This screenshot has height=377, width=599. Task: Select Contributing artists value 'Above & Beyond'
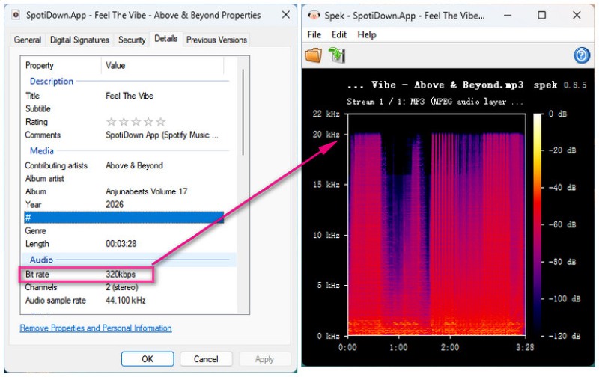[134, 165]
